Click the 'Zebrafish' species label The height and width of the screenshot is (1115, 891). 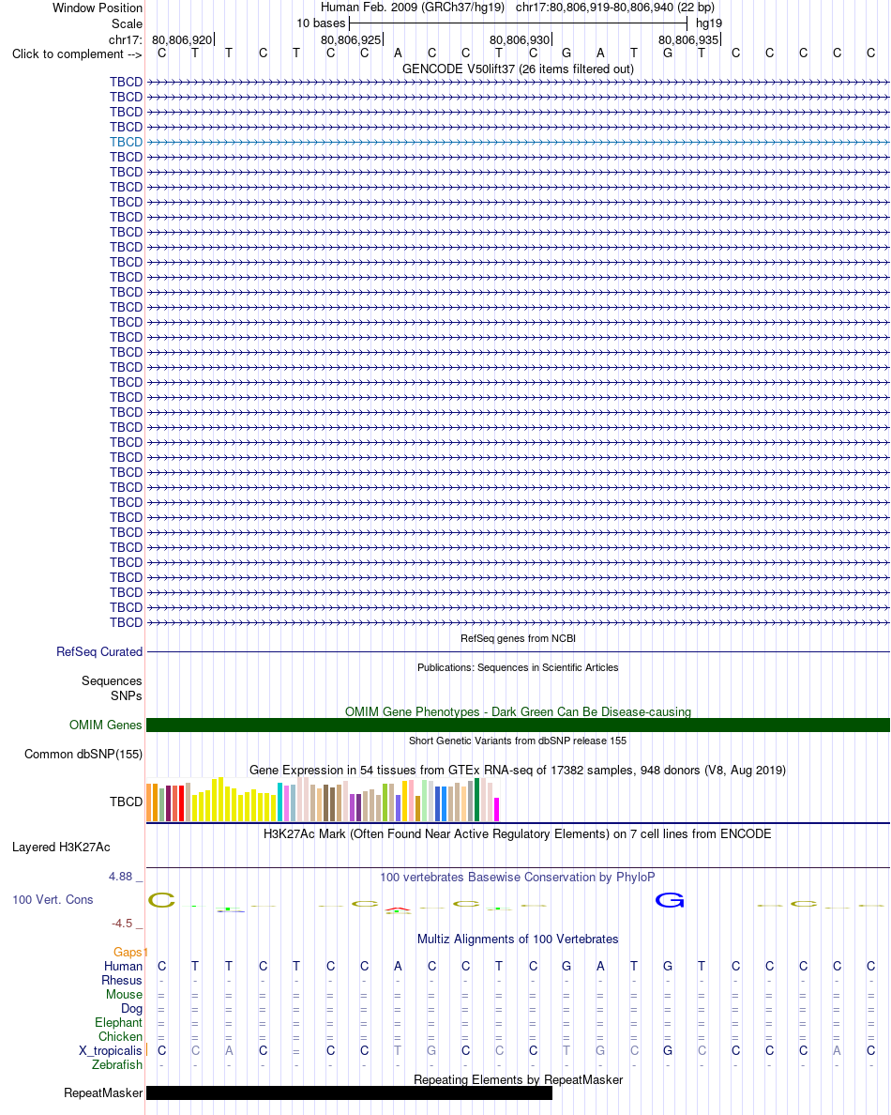[117, 1064]
